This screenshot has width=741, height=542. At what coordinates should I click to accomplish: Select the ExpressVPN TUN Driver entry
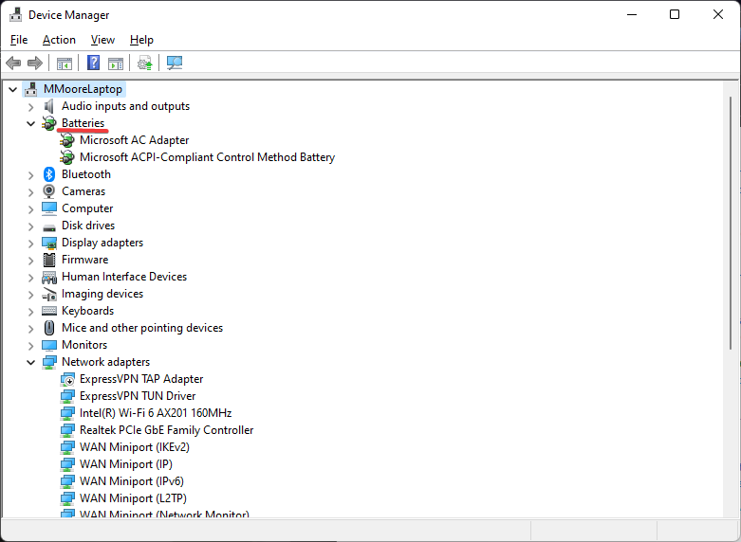click(x=138, y=396)
